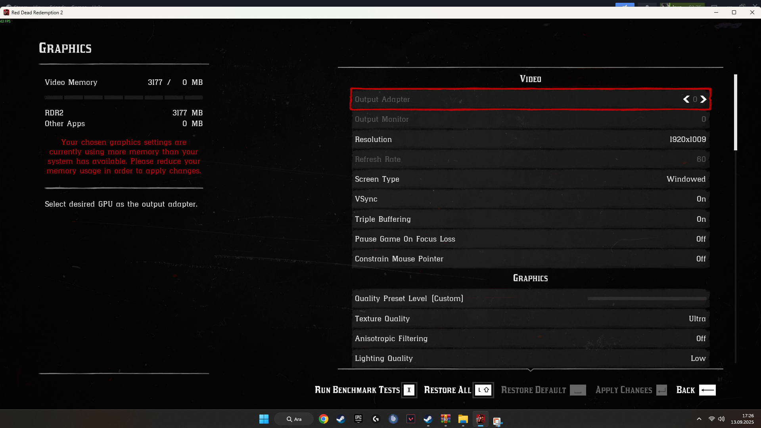Image resolution: width=761 pixels, height=428 pixels.
Task: Click the volume speaker tray icon
Action: (x=721, y=419)
